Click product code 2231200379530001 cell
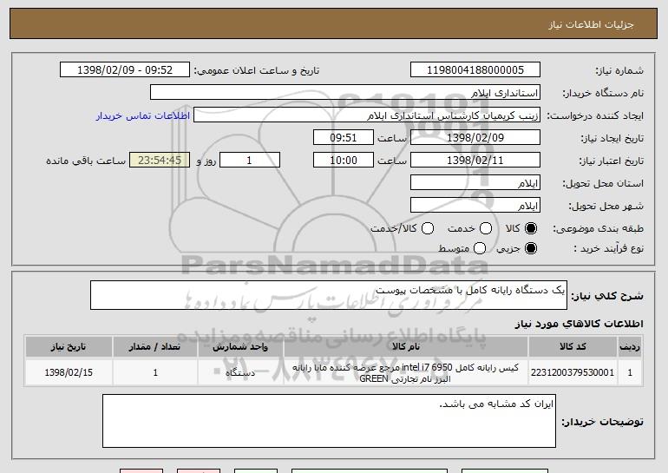 [x=573, y=372]
